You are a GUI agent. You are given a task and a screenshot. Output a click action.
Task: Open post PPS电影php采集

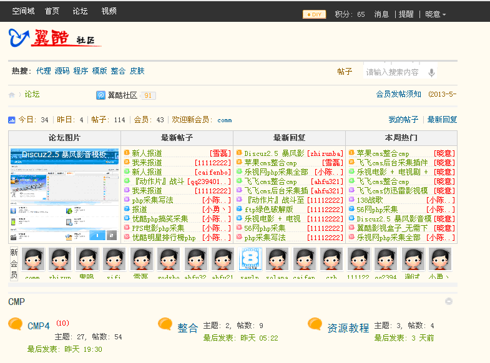pyautogui.click(x=158, y=228)
